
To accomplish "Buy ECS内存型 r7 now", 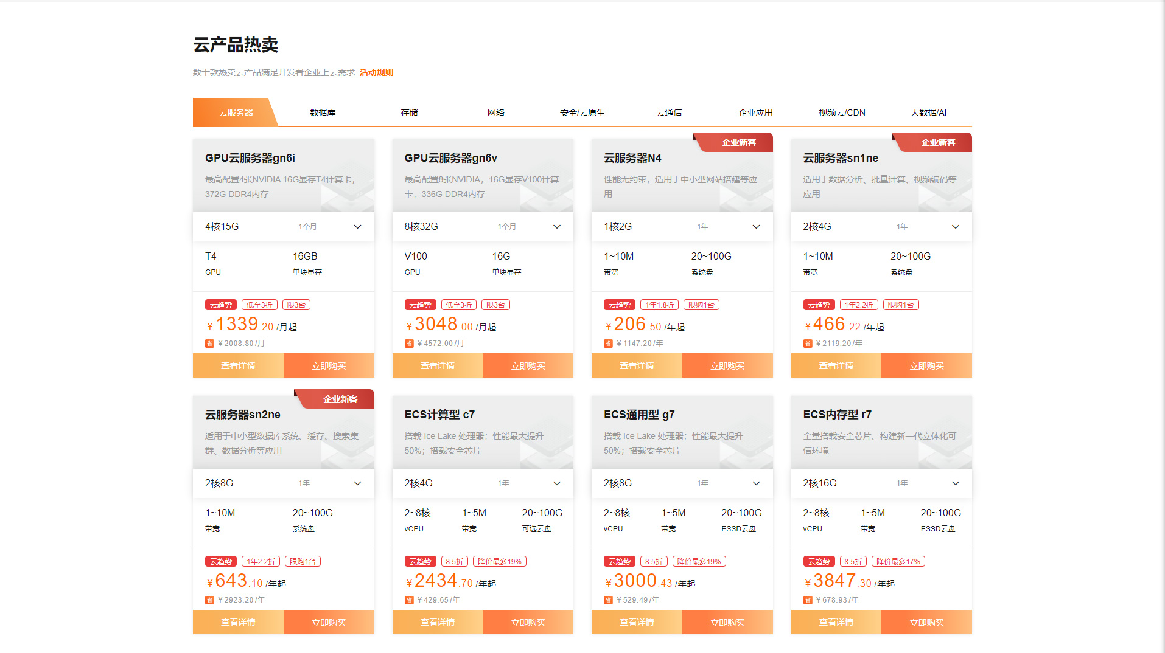I will click(x=927, y=622).
